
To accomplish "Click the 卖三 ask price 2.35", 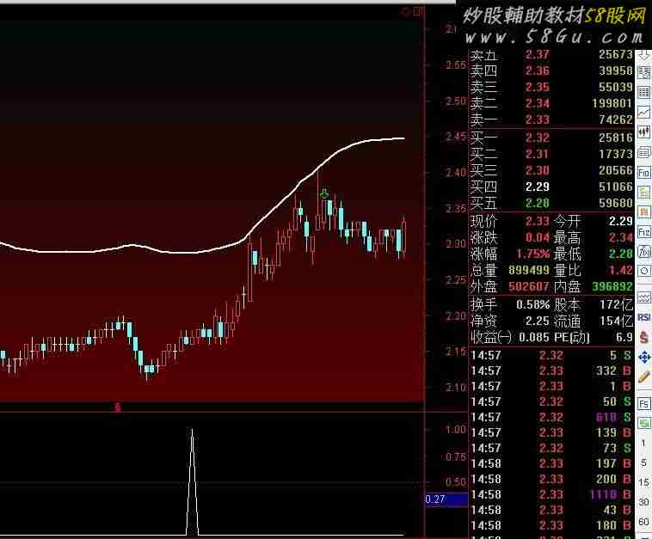I will pos(538,88).
